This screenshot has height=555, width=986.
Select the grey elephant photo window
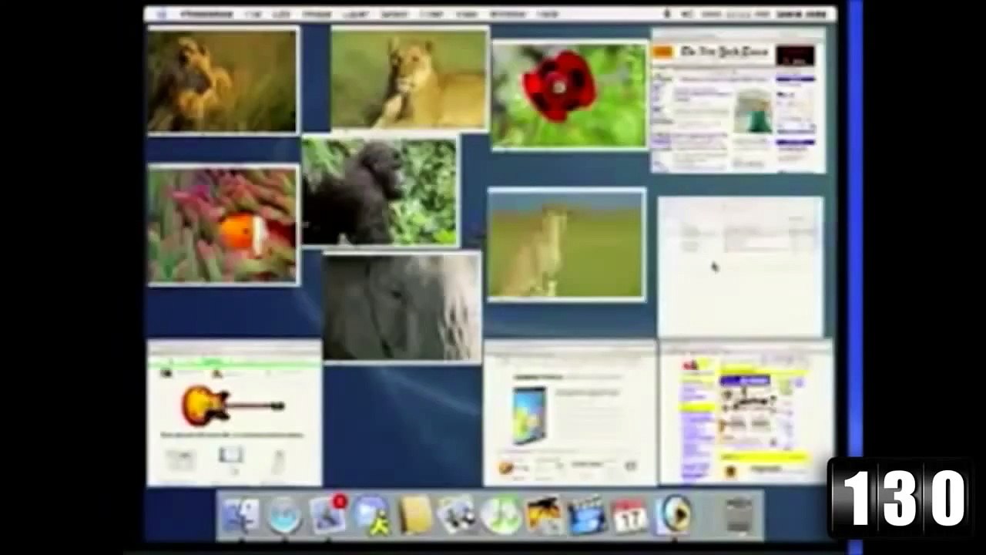click(401, 307)
